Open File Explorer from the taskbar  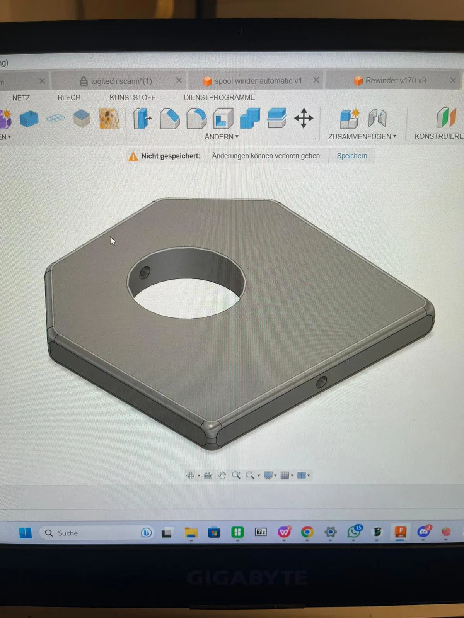point(191,533)
